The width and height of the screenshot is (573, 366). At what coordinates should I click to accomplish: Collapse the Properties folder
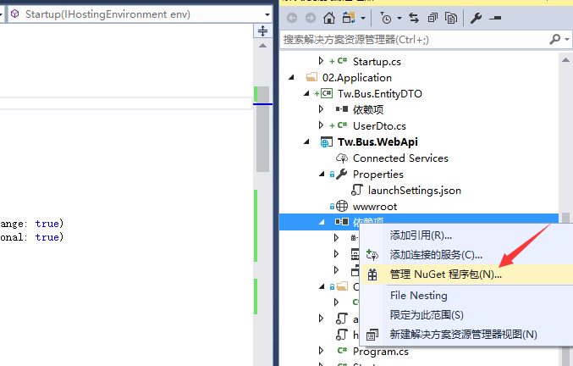click(x=322, y=174)
